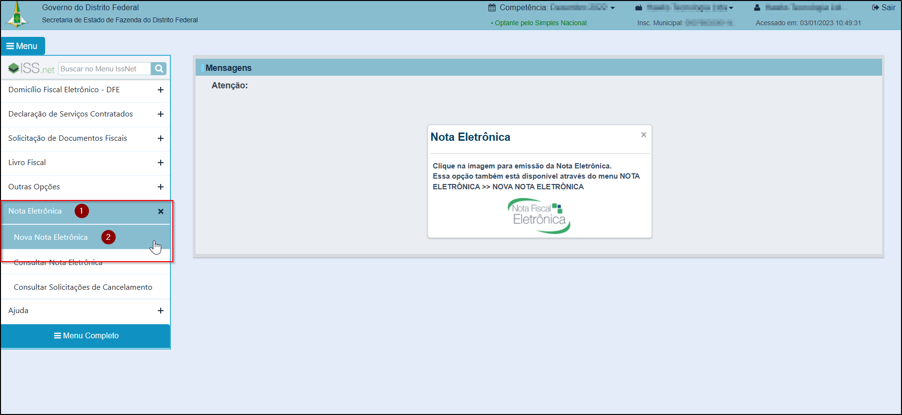Click the Buscar no Menu IssNet field
Viewport: 902px width, 415px height.
[104, 69]
